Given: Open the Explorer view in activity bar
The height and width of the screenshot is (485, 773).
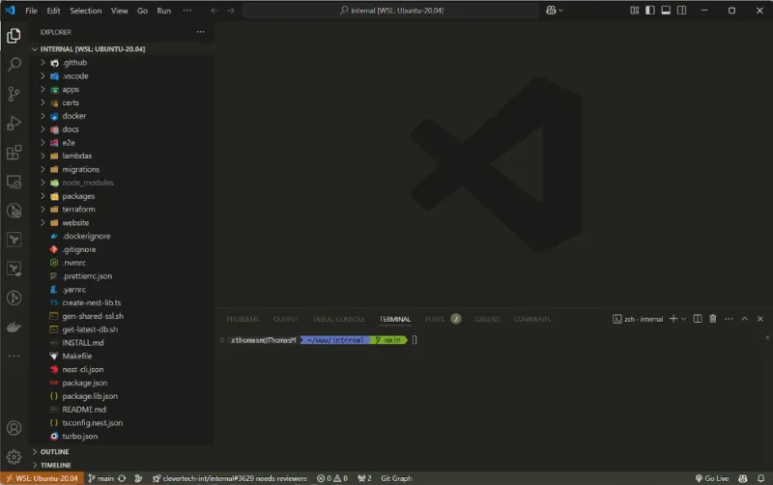Looking at the screenshot, I should (14, 36).
